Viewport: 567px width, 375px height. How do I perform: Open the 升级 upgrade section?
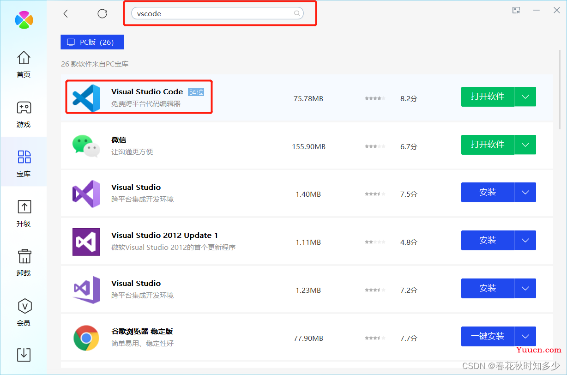coord(24,213)
